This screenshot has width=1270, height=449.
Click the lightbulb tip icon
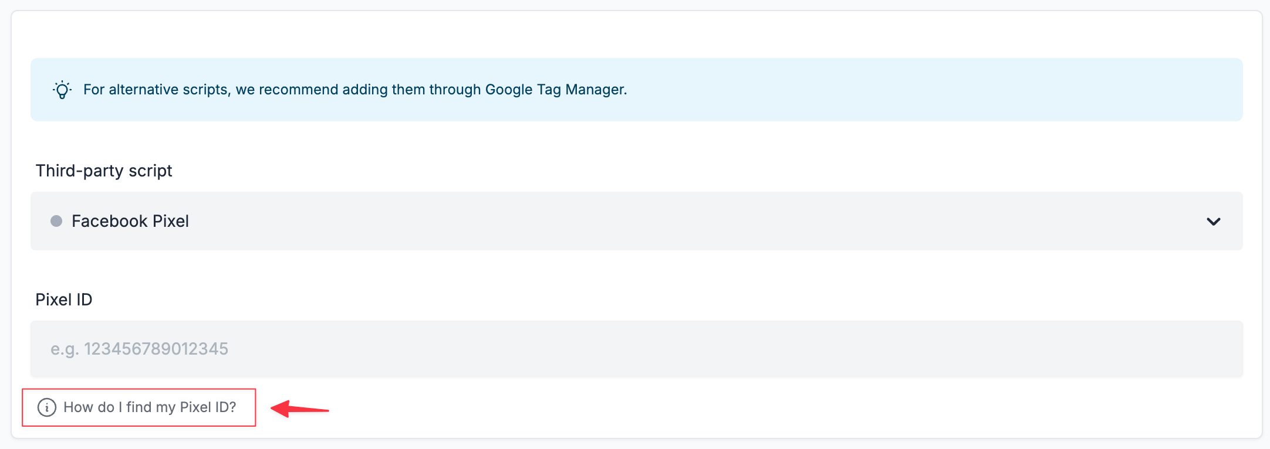pyautogui.click(x=62, y=90)
